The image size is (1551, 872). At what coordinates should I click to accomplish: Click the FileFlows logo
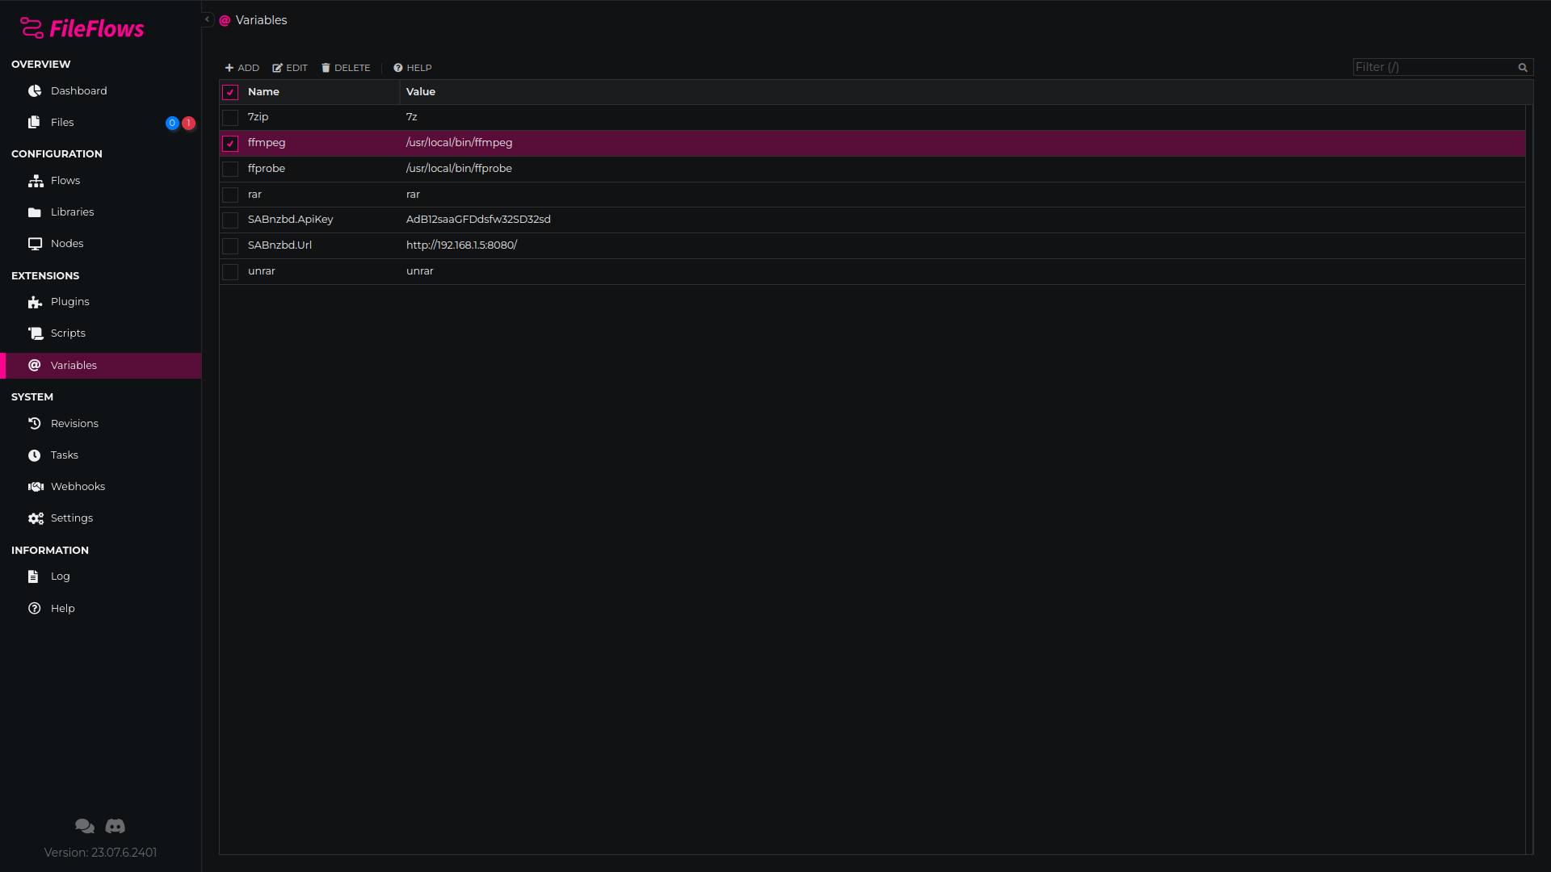(82, 28)
